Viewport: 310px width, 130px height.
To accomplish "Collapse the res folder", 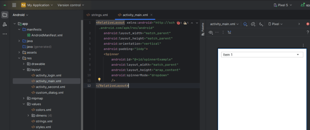I will pos(19,58).
